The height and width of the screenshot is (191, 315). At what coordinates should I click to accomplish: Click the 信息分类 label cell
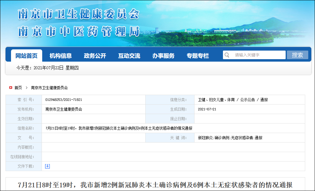click(170, 100)
